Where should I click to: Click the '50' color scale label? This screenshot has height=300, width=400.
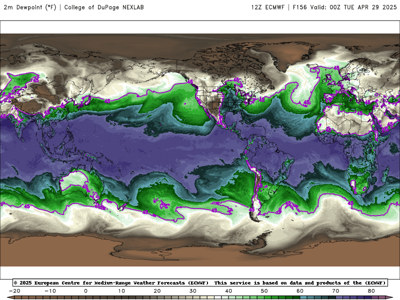(x=264, y=291)
